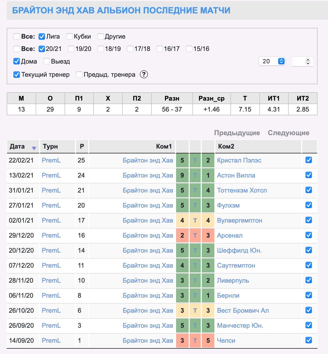Click the Разн value 56 - 37
Image resolution: width=328 pixels, height=354 pixels.
(172, 109)
